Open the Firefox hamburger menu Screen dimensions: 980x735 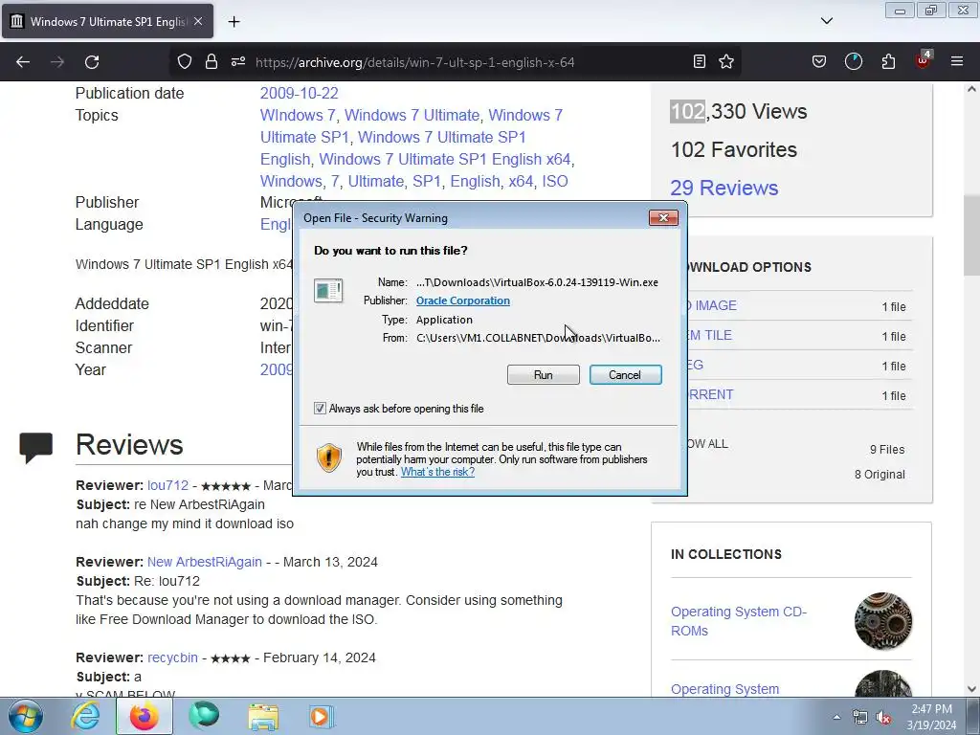point(957,61)
